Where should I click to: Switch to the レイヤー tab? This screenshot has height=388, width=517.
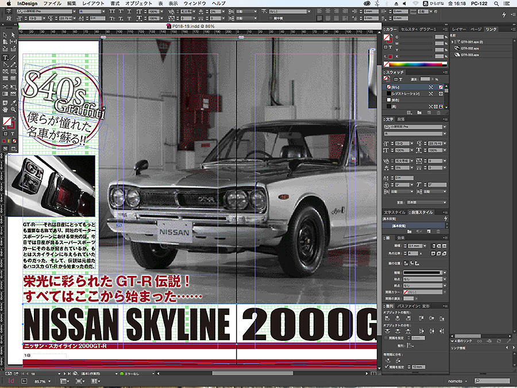[459, 29]
